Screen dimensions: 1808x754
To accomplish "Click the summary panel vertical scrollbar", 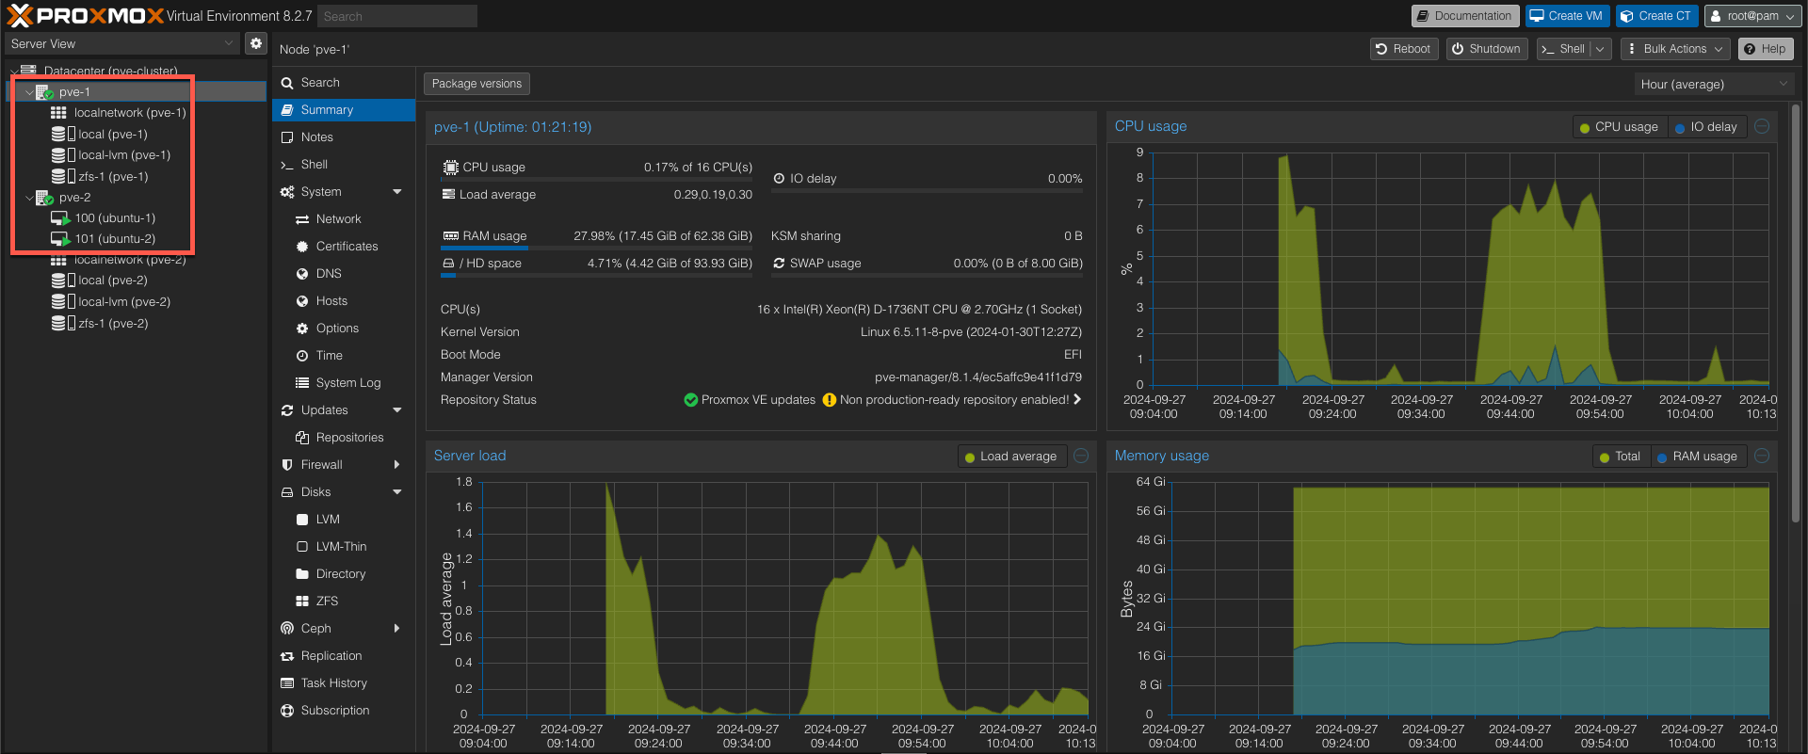I will [1796, 315].
